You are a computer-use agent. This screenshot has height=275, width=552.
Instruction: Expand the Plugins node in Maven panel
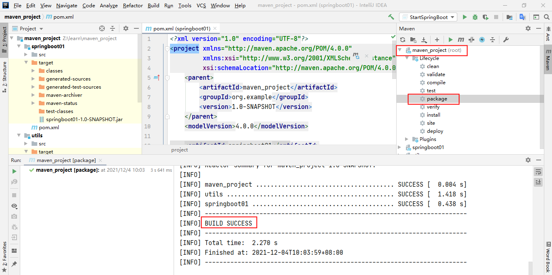407,139
